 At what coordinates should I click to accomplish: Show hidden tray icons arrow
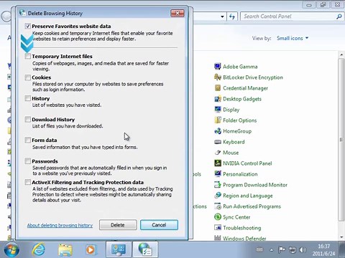click(272, 250)
